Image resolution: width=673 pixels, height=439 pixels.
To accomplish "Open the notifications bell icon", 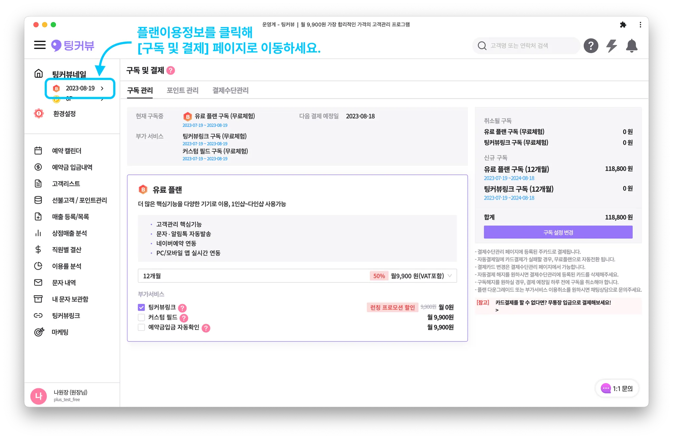I will [631, 46].
